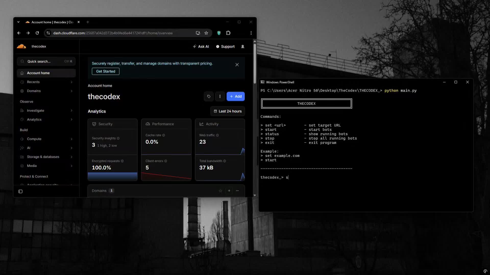The height and width of the screenshot is (275, 490).
Task: Open the Performance analytics card header
Action: pos(166,124)
